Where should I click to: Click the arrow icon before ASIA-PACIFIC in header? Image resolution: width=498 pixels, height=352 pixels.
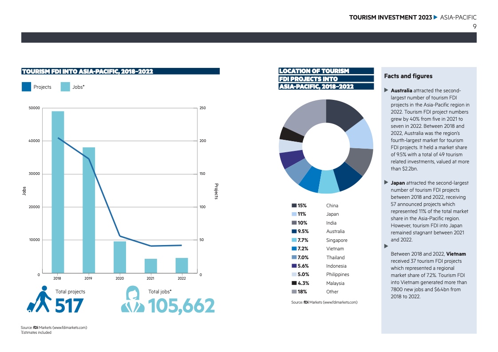pos(435,17)
